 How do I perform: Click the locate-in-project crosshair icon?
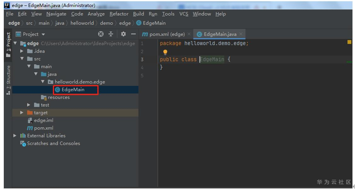(x=101, y=34)
